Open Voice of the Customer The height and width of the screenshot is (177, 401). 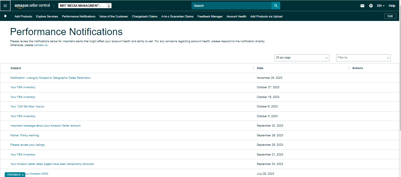[x=114, y=17]
